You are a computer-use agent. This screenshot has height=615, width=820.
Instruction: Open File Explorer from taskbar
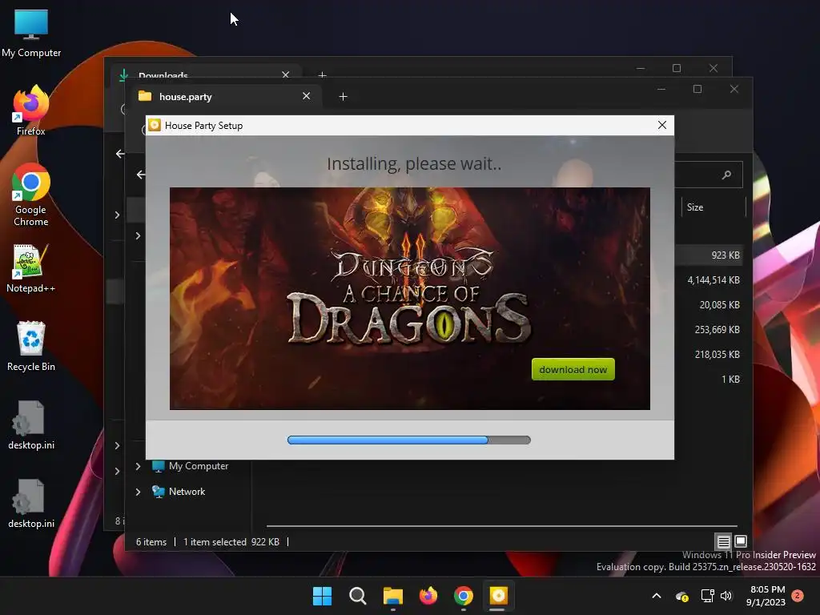tap(392, 596)
